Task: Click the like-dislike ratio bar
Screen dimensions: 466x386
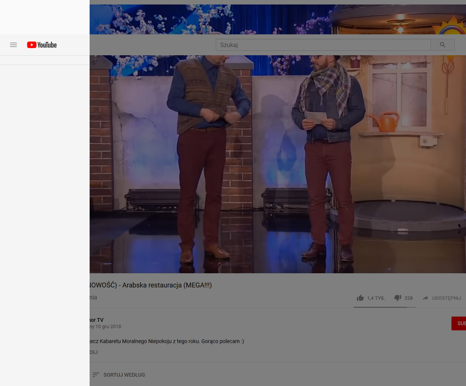Action: (x=385, y=307)
